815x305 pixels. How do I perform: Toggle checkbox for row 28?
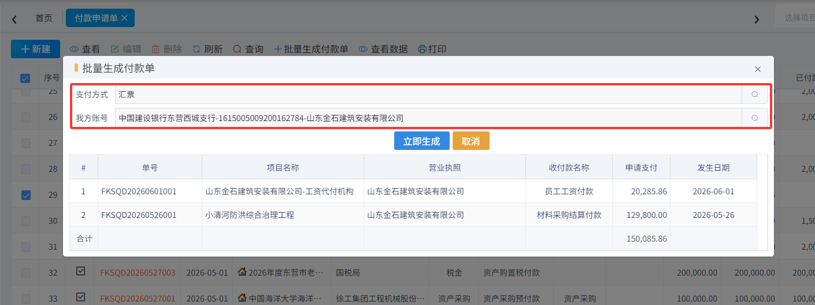26,169
